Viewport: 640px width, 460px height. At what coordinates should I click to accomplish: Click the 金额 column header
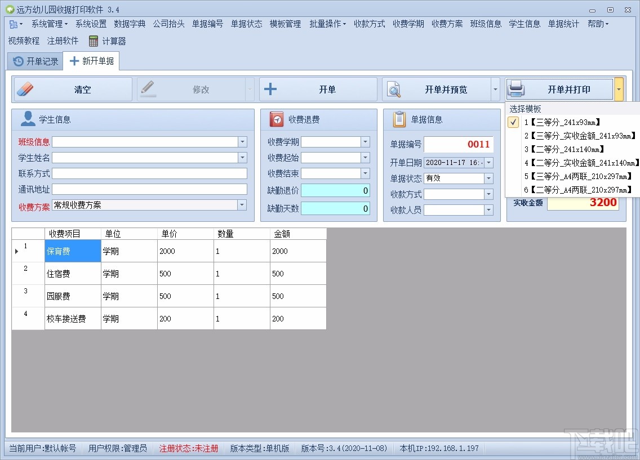pos(298,234)
